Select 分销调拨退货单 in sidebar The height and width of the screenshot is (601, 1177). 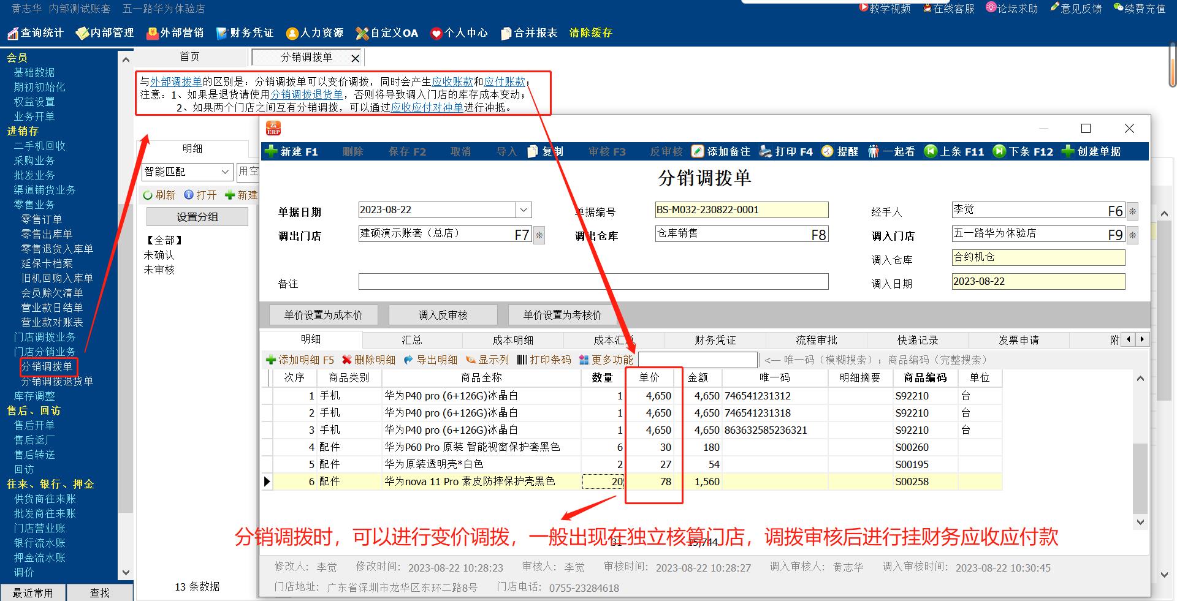(57, 381)
